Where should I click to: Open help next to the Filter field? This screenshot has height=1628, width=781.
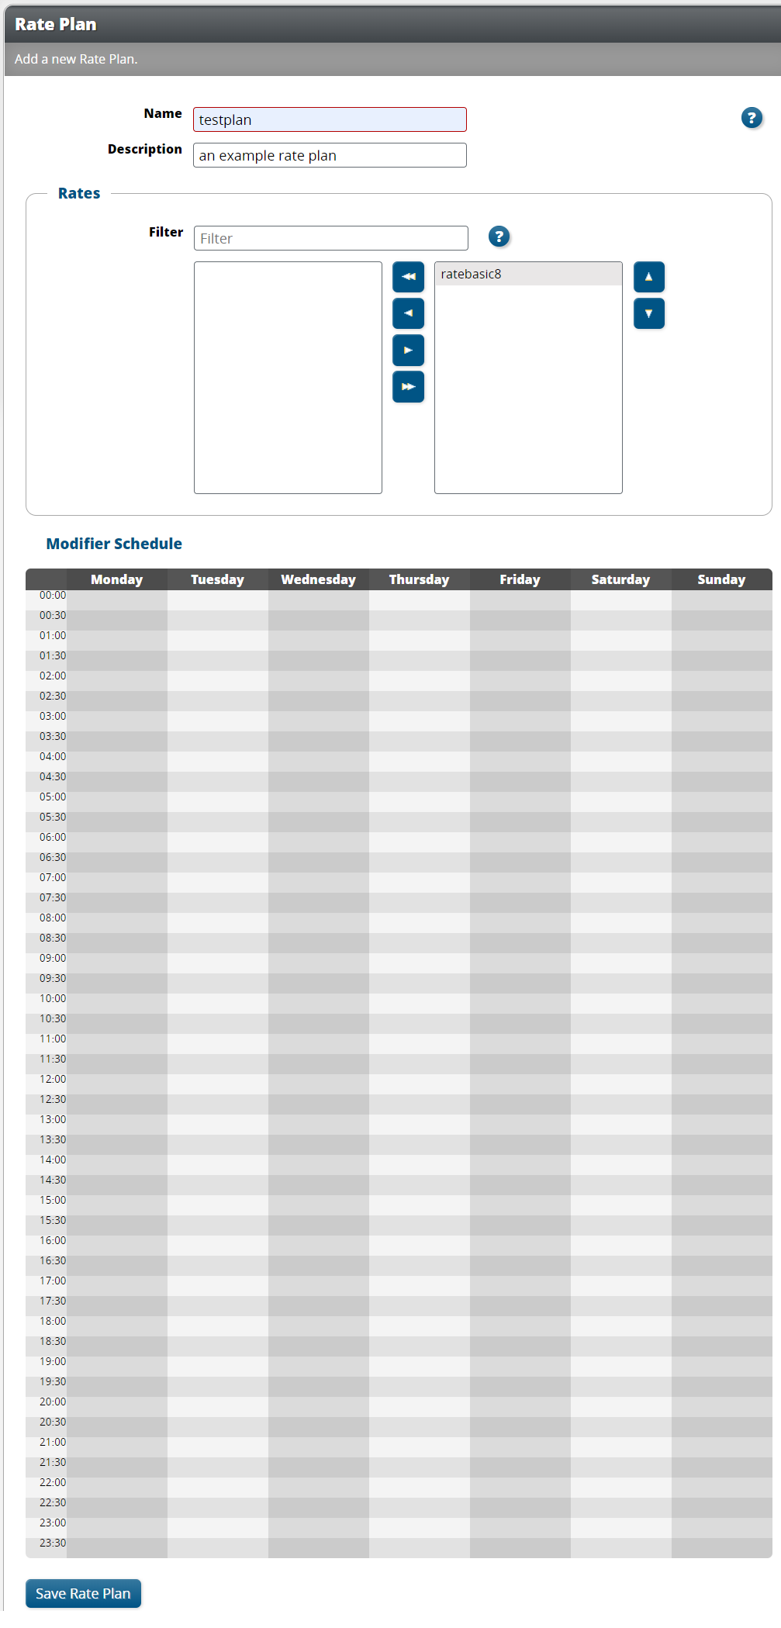[x=499, y=237]
